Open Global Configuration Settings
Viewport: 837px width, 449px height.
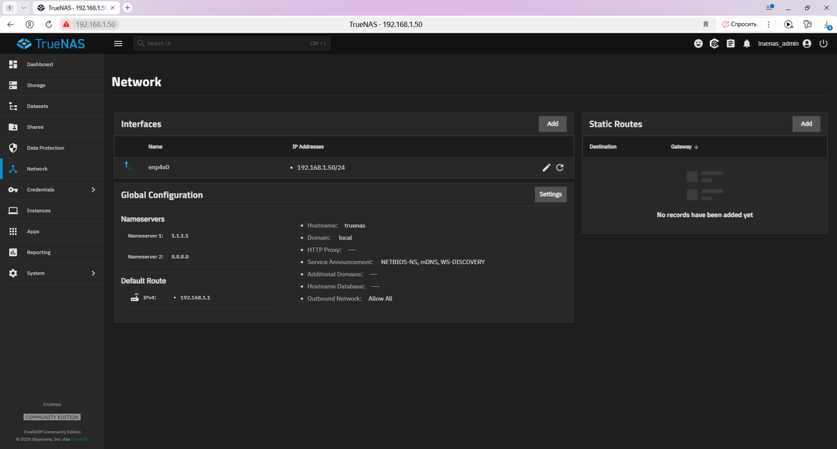click(550, 194)
